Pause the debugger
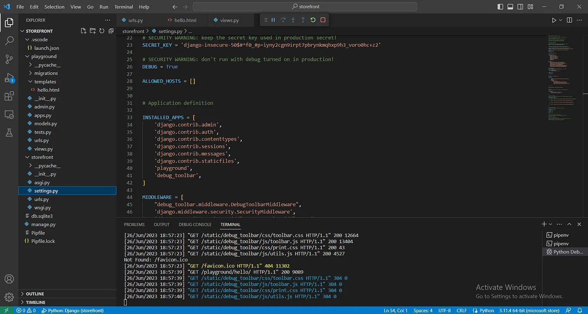This screenshot has height=314, width=588. pyautogui.click(x=273, y=20)
